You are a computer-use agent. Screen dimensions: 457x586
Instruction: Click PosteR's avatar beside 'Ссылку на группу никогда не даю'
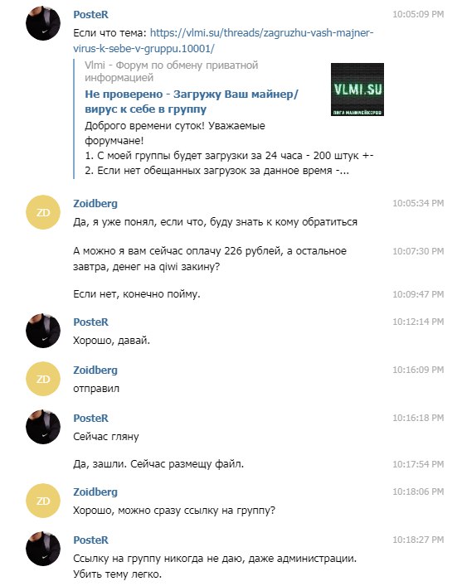click(x=43, y=549)
